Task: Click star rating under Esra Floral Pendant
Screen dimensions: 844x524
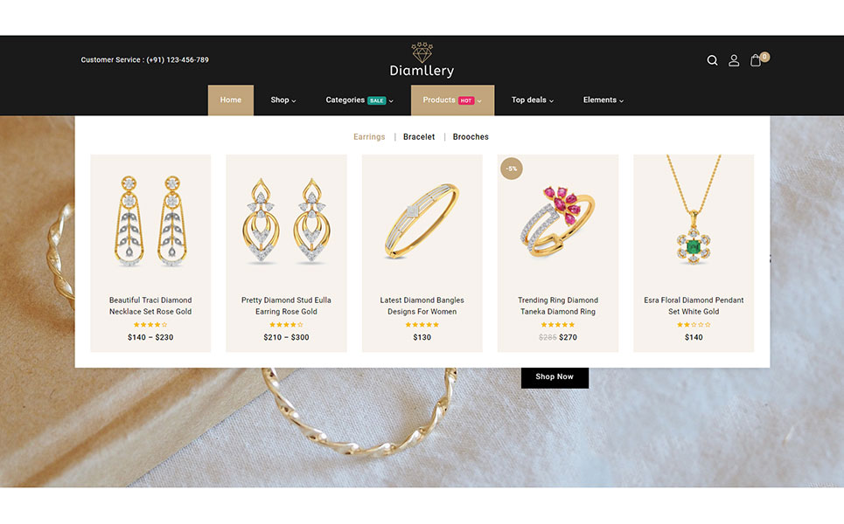Action: (x=694, y=325)
